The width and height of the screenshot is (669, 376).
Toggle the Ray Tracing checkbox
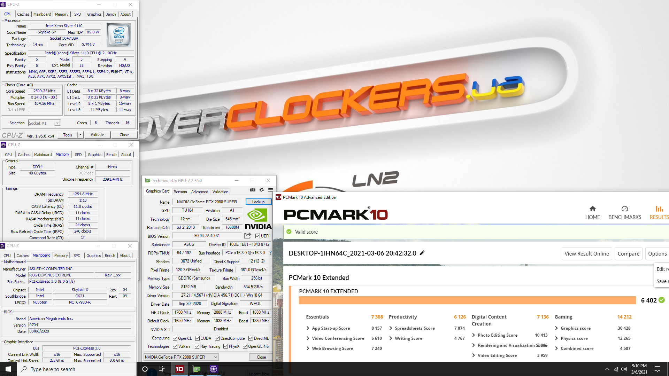pos(197,346)
